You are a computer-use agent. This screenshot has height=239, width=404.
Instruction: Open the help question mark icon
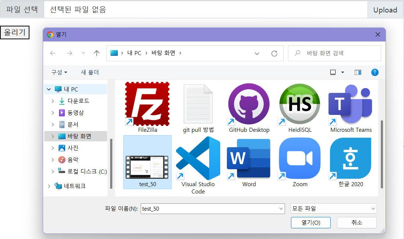pos(375,72)
